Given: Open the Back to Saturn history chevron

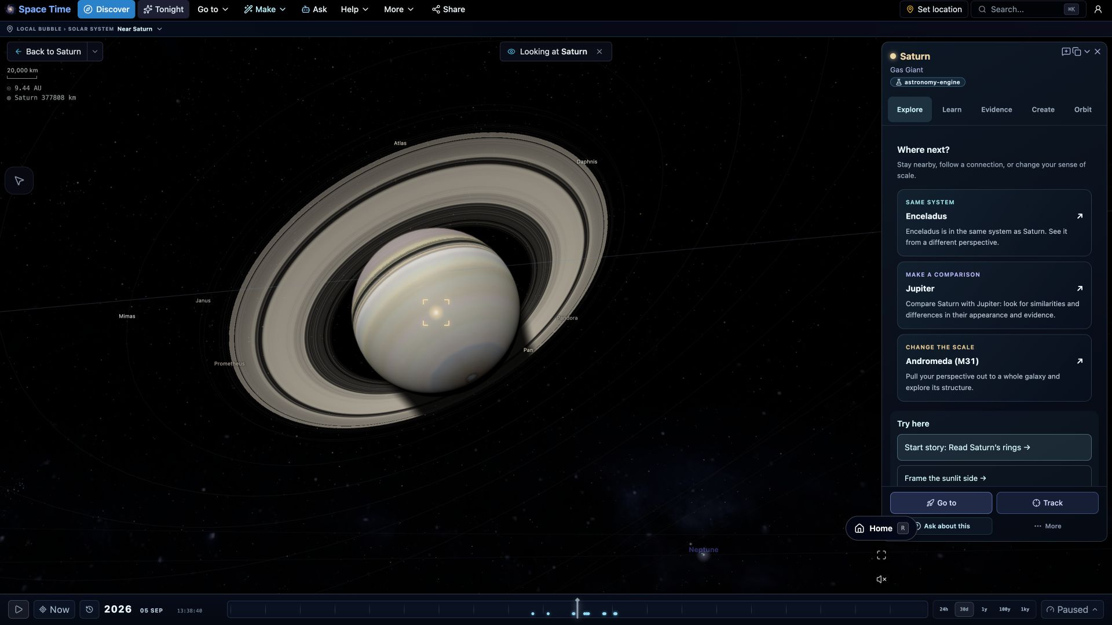Looking at the screenshot, I should pyautogui.click(x=95, y=52).
